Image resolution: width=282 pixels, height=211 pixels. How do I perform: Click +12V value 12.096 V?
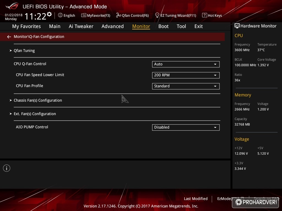(x=241, y=154)
